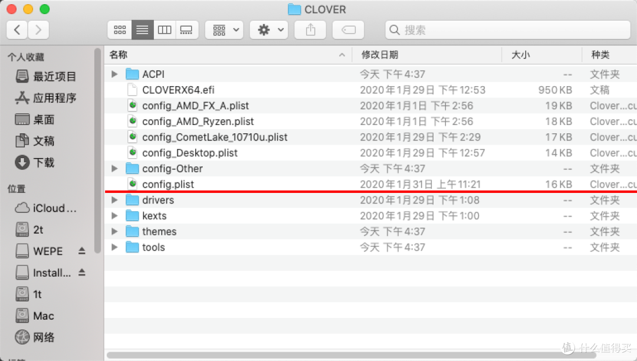This screenshot has height=361, width=637.
Task: Select the config_CometLake_10710u.plist file name
Action: click(215, 137)
